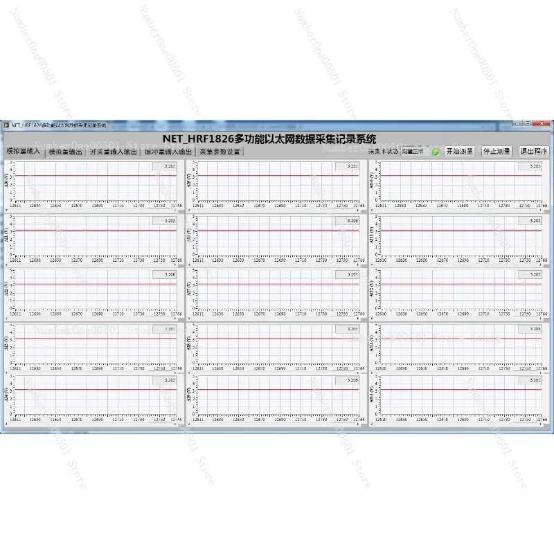Image resolution: width=554 pixels, height=554 pixels.
Task: Click the 采集卡状态 status text field
Action: click(415, 152)
